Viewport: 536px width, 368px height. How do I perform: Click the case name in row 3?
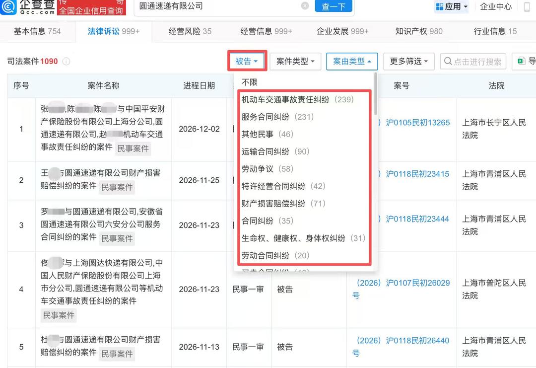point(102,224)
